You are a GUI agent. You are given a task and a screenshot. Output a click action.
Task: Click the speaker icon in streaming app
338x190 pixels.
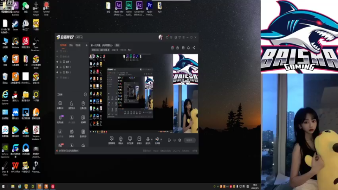pyautogui.click(x=157, y=139)
